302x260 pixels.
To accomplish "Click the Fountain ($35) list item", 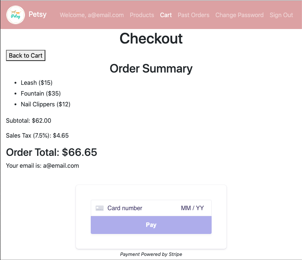I will (x=41, y=94).
